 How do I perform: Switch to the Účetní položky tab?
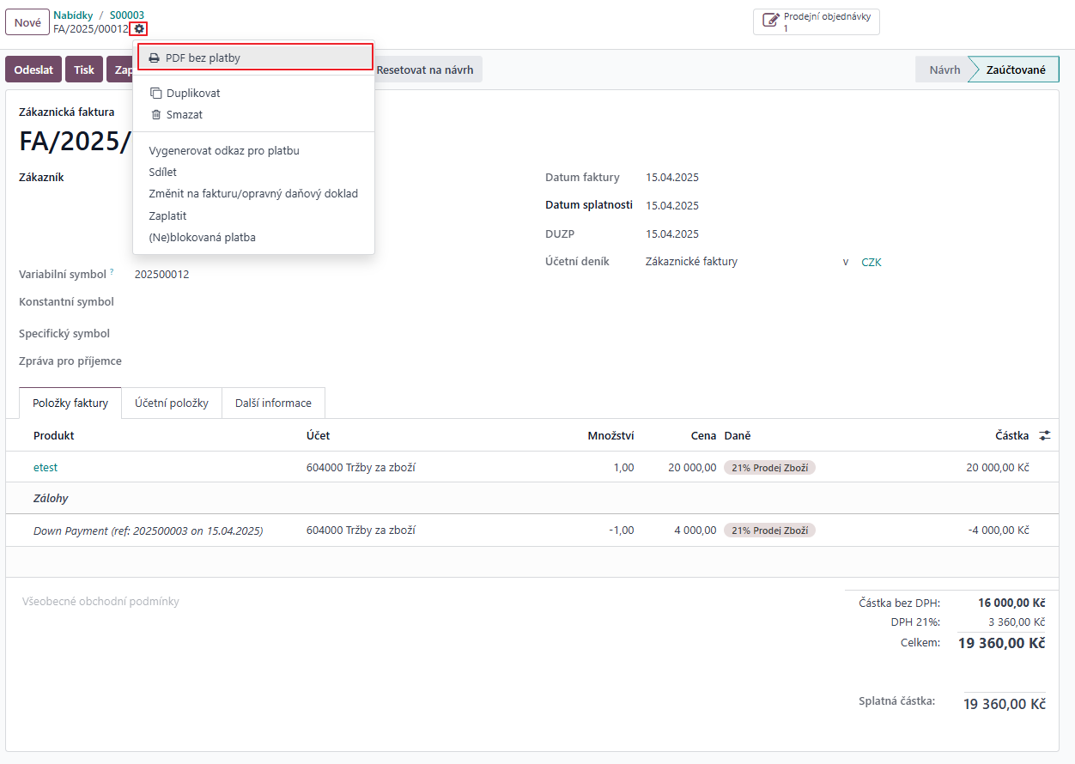172,403
